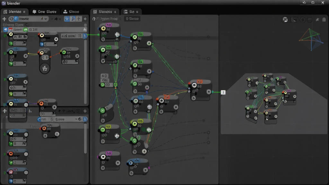Click the plus button left of the Iconite dropdown
Viewport: 329px width, 185px height.
pos(4,19)
